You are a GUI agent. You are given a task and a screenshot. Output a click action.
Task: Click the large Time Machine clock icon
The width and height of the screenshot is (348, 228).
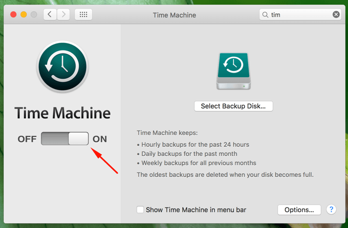pyautogui.click(x=62, y=66)
